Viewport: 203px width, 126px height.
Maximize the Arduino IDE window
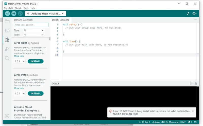[187, 4]
